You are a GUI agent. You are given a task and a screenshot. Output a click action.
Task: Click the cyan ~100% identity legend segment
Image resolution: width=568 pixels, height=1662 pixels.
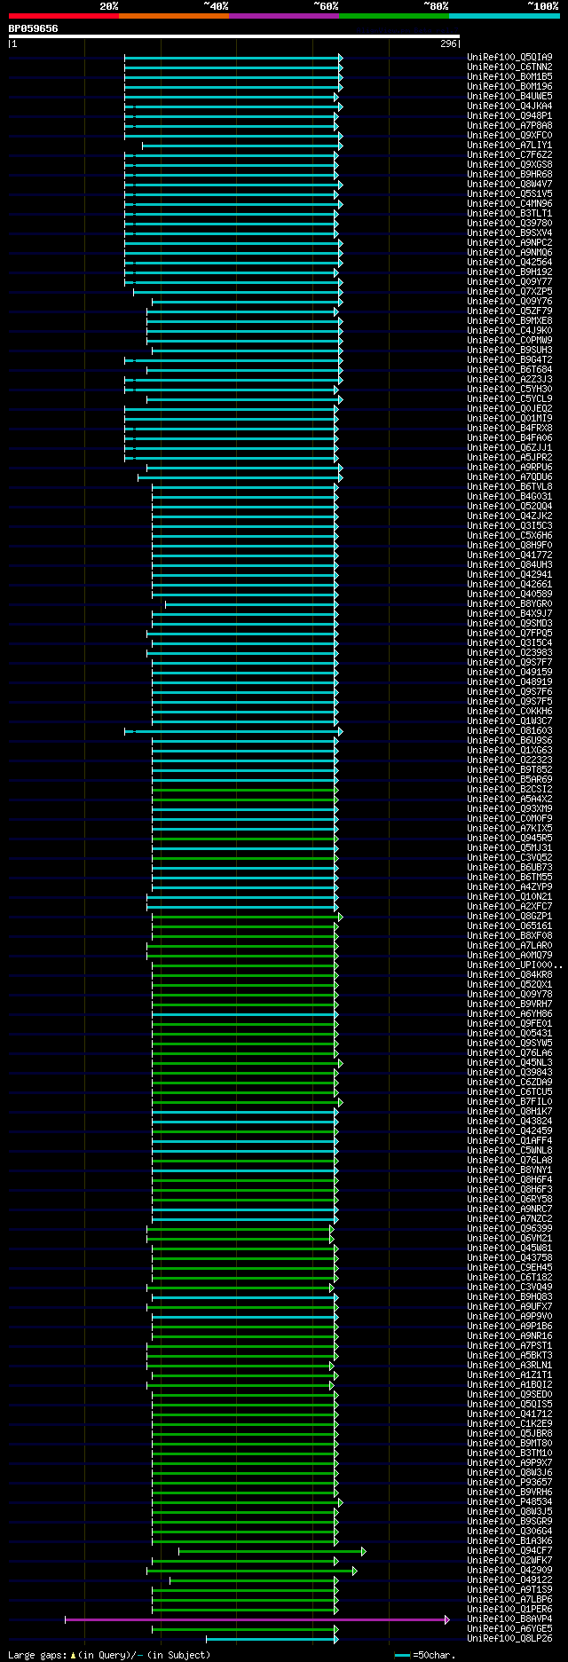[x=503, y=16]
